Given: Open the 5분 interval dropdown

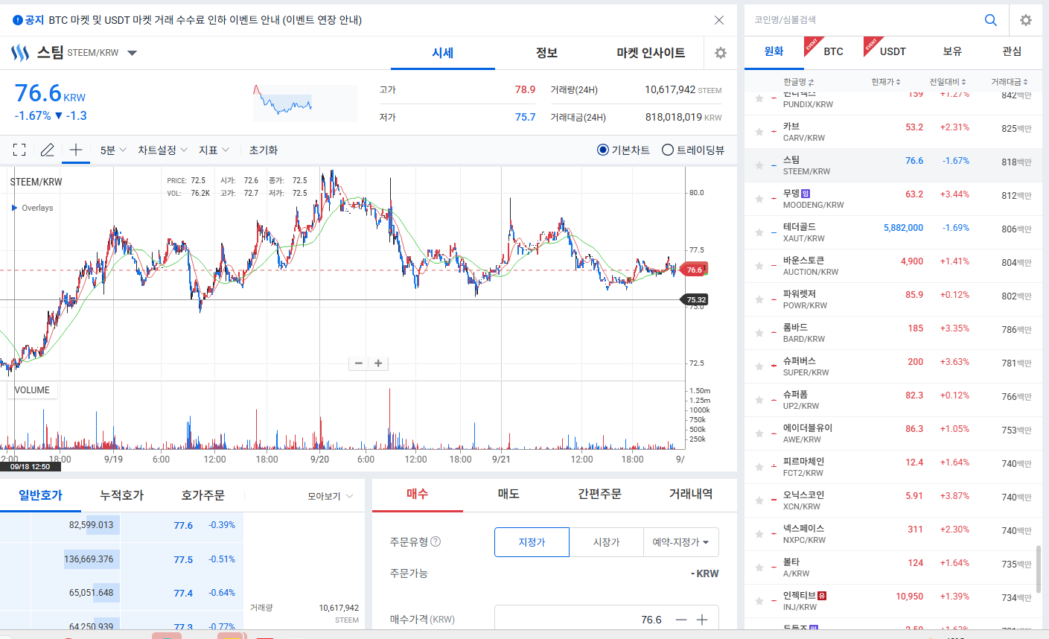Looking at the screenshot, I should [x=113, y=150].
